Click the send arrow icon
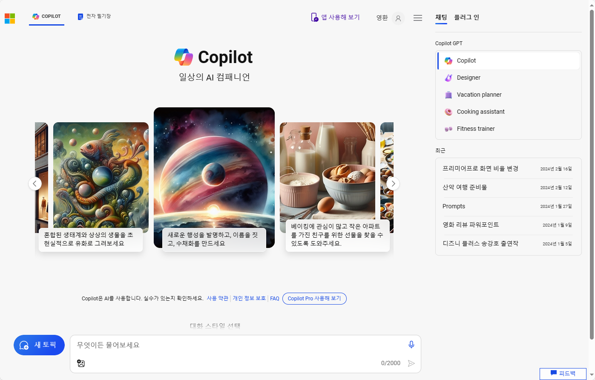 tap(411, 363)
